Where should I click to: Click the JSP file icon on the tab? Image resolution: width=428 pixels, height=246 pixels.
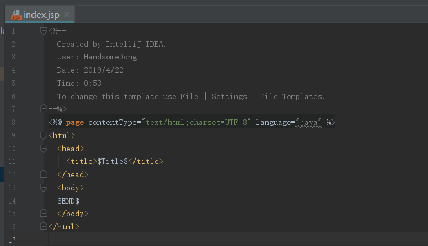15,15
